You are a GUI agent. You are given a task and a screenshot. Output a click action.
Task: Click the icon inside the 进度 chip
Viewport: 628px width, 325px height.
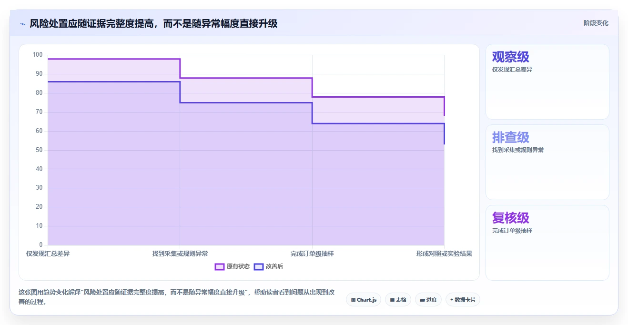[x=423, y=300]
